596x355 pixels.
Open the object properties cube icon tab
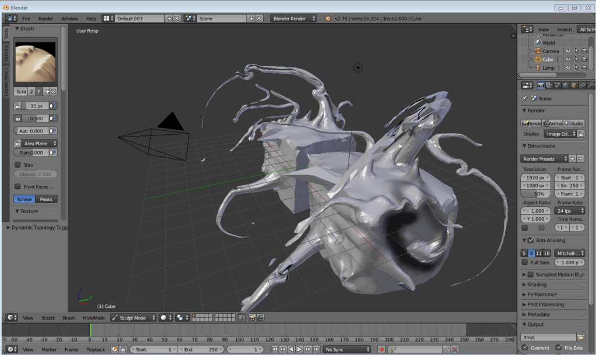pos(574,85)
